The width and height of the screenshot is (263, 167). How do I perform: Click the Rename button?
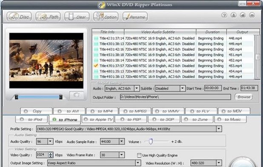(135, 17)
